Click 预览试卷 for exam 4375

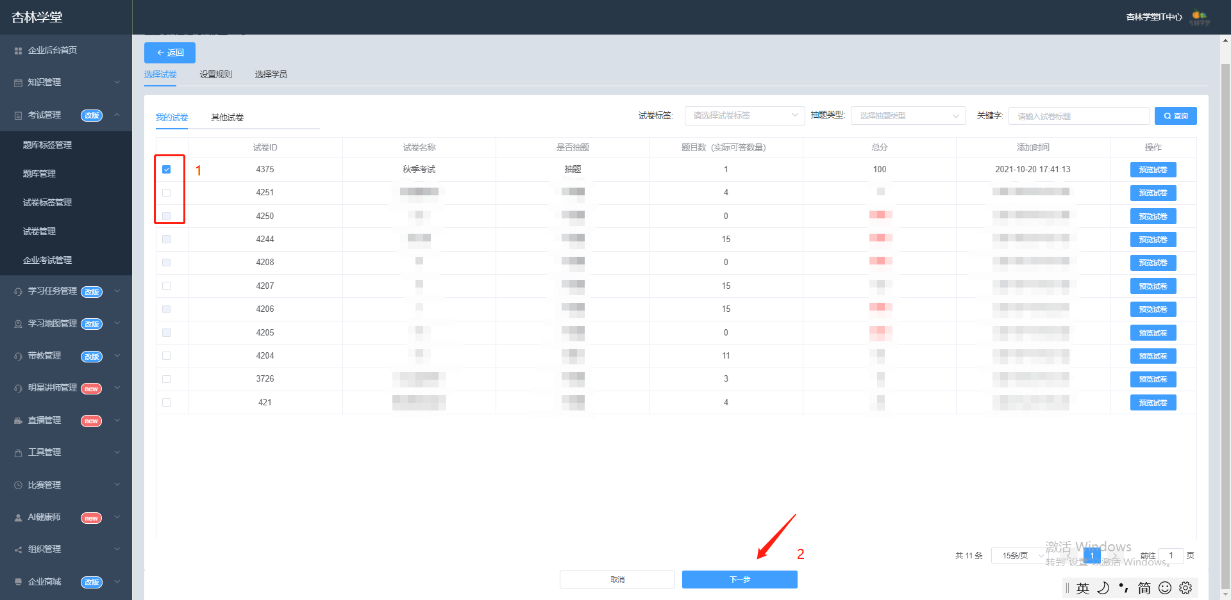point(1153,170)
